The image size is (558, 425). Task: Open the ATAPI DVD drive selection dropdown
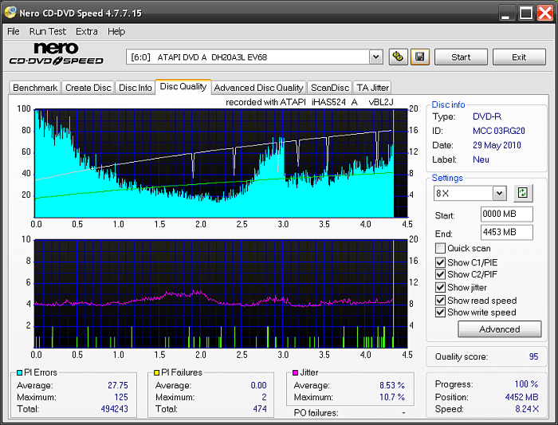pyautogui.click(x=375, y=57)
